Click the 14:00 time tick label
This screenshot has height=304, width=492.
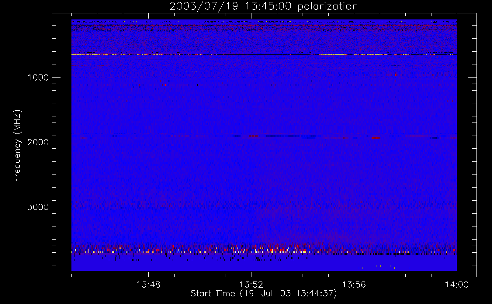457,285
